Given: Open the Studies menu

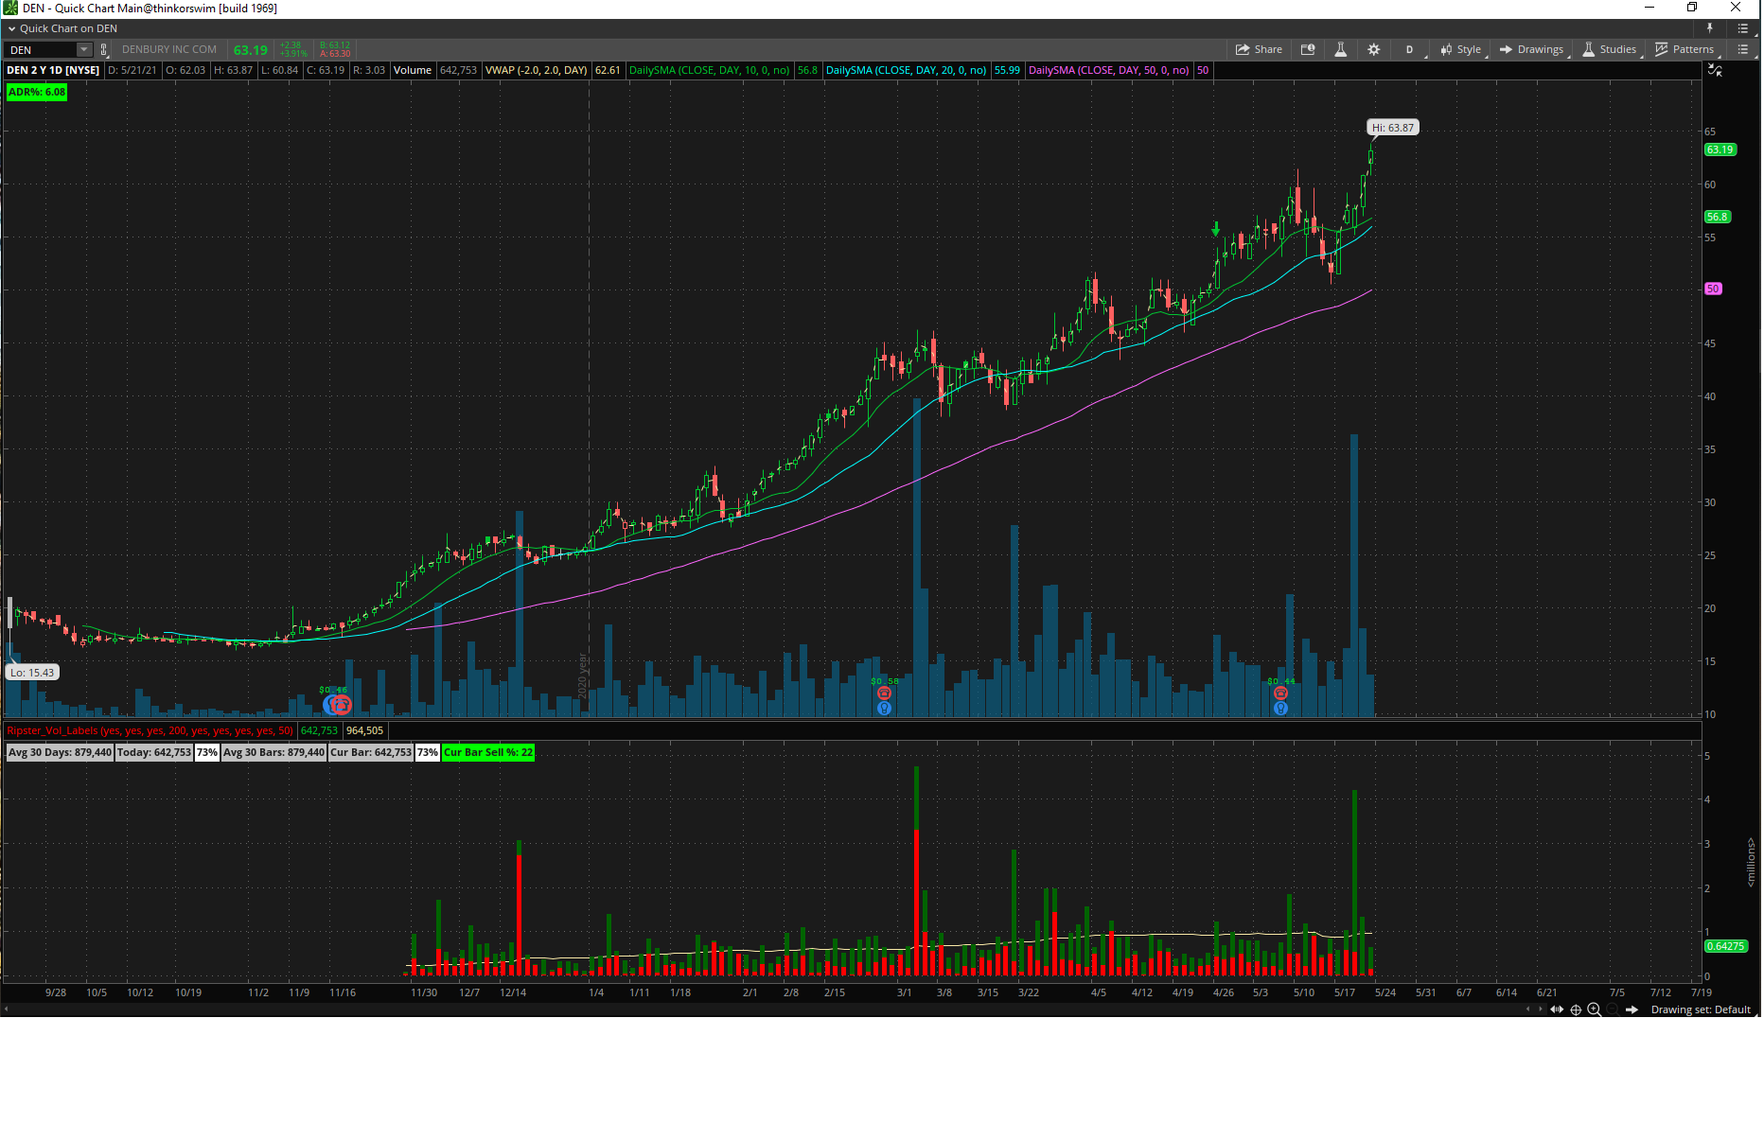Looking at the screenshot, I should (x=1609, y=49).
